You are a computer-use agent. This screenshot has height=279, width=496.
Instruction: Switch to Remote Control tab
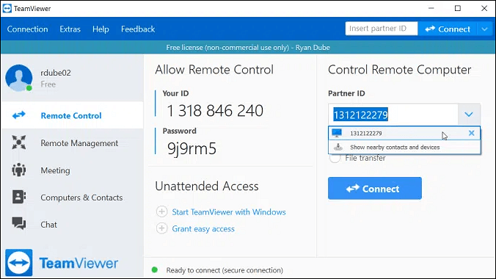pos(72,115)
